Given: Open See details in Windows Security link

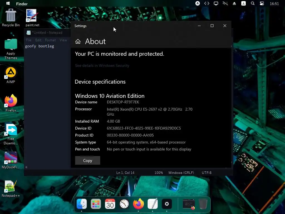Looking at the screenshot, I should coord(102,65).
